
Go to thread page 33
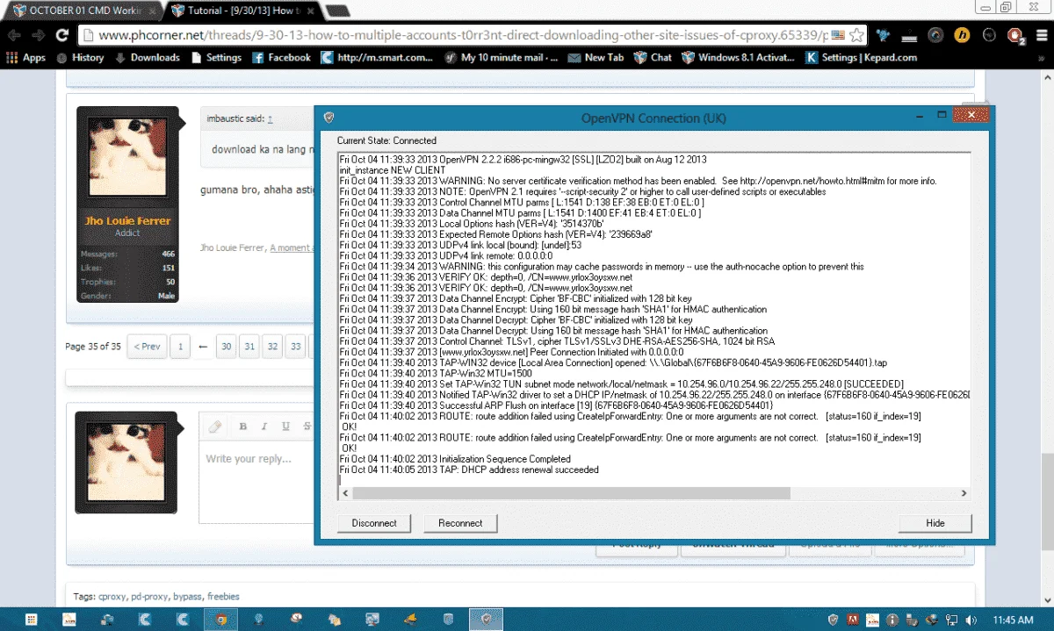(296, 347)
